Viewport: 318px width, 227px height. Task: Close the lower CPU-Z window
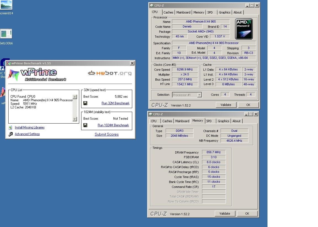coord(256,114)
